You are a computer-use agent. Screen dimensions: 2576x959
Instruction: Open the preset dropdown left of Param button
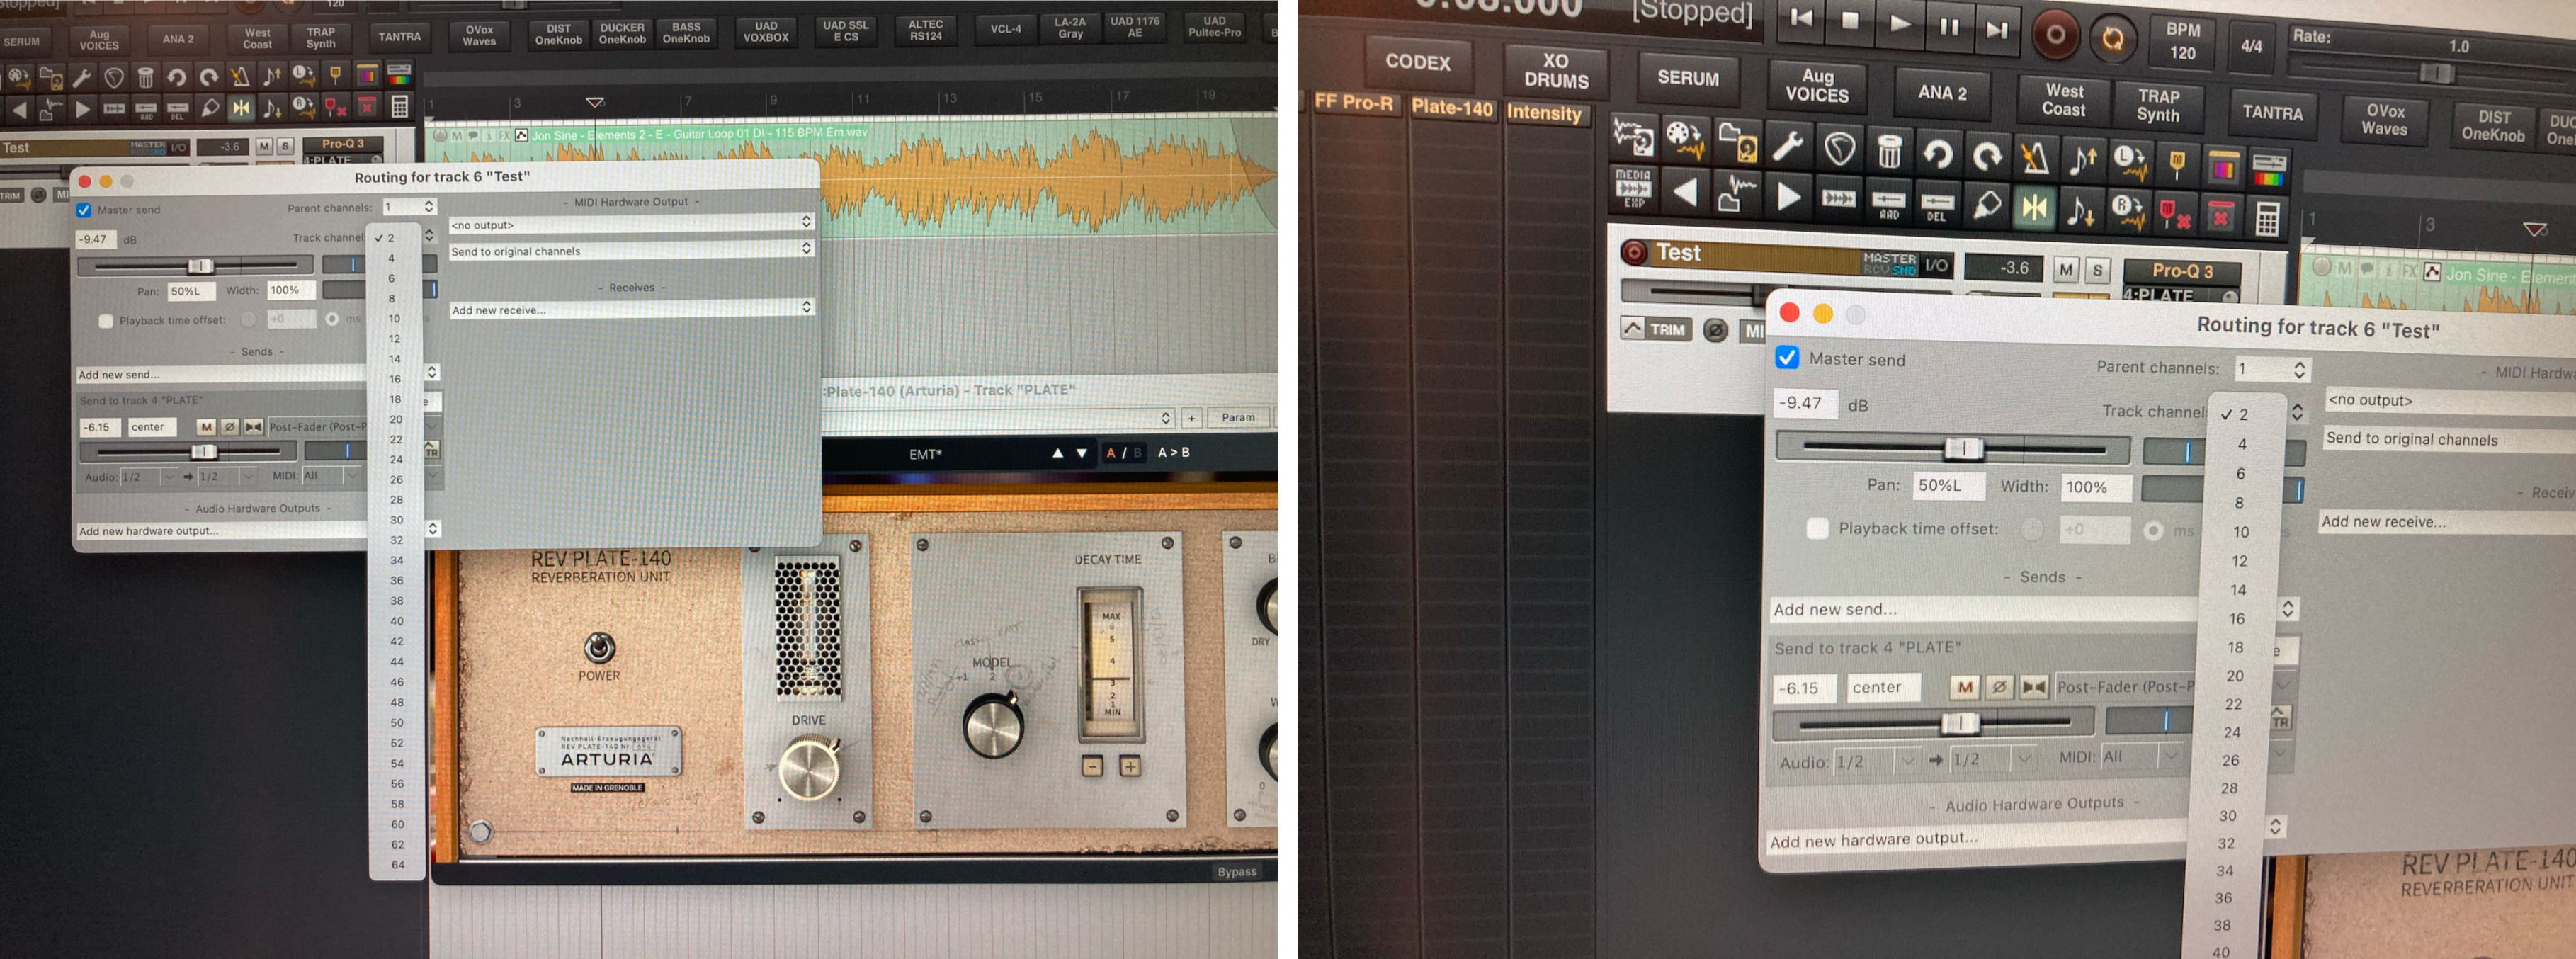(1165, 418)
